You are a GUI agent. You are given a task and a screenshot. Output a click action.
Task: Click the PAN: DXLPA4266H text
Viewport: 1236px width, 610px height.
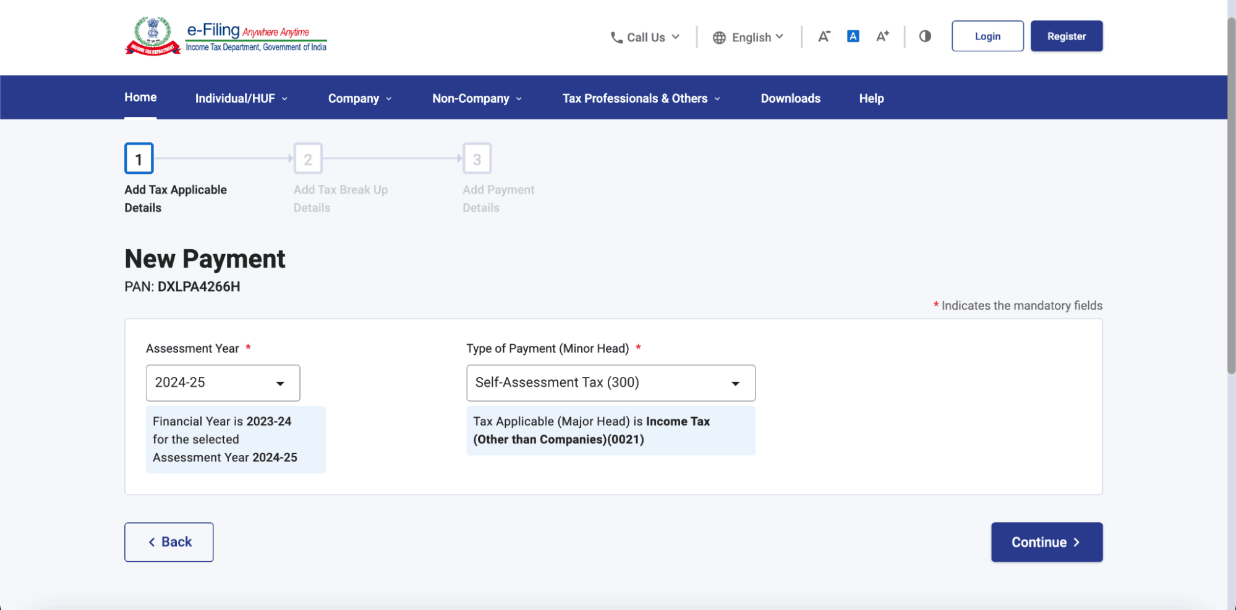tap(182, 287)
